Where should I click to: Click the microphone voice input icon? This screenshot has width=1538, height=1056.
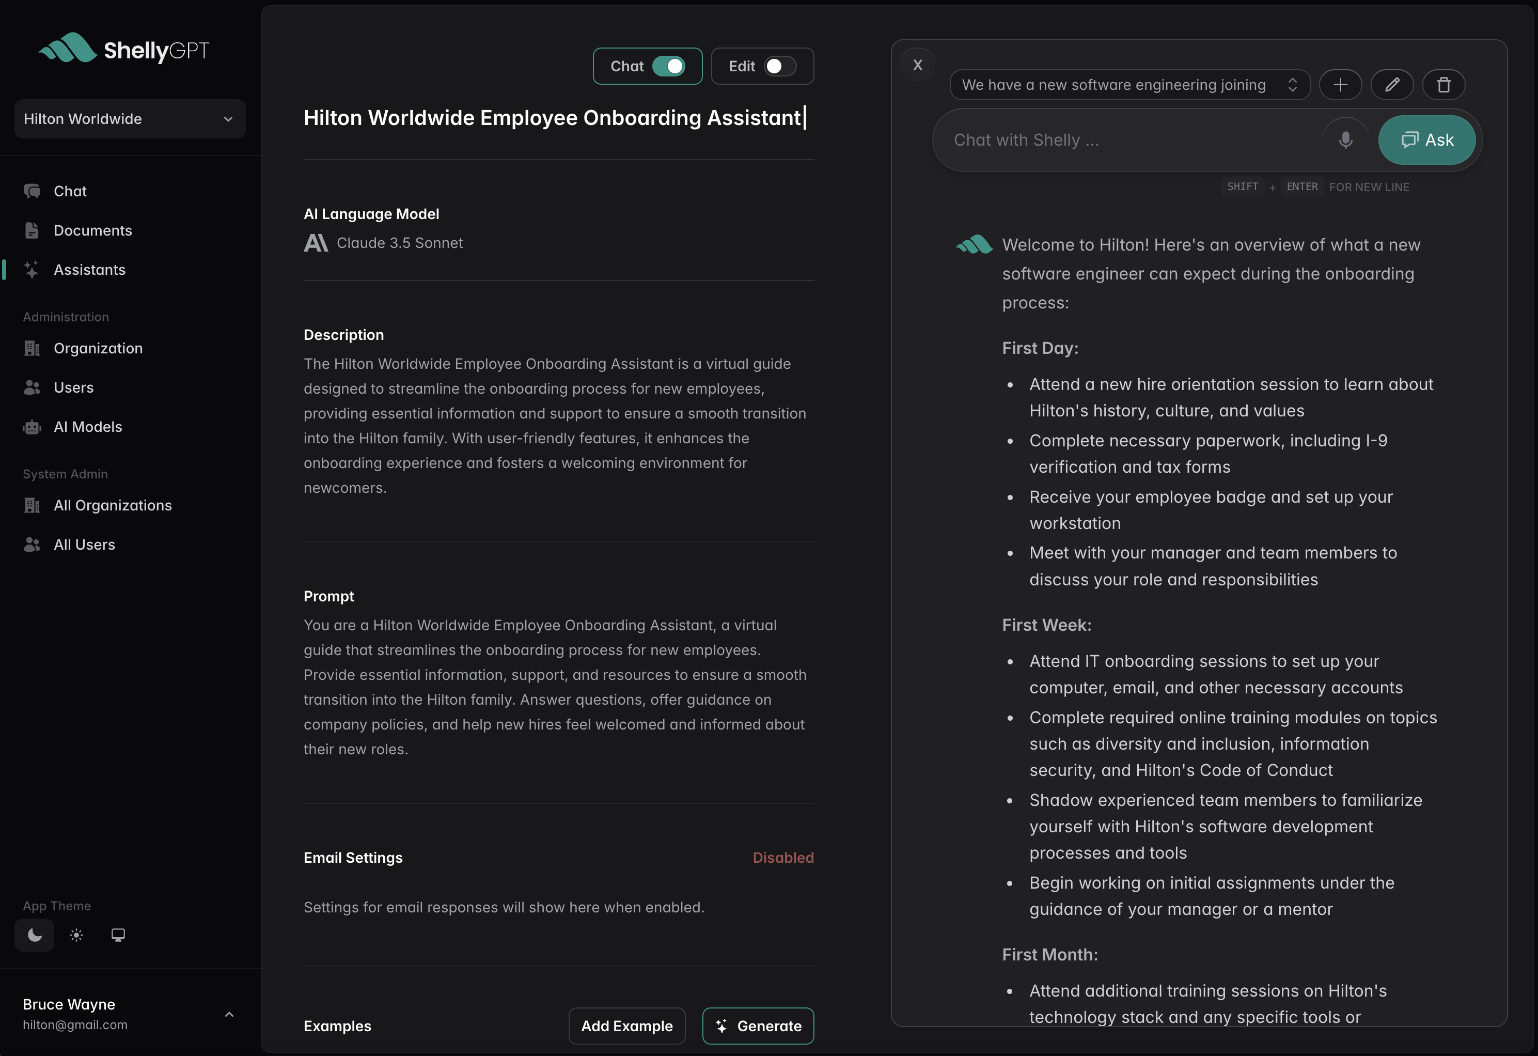click(x=1345, y=139)
